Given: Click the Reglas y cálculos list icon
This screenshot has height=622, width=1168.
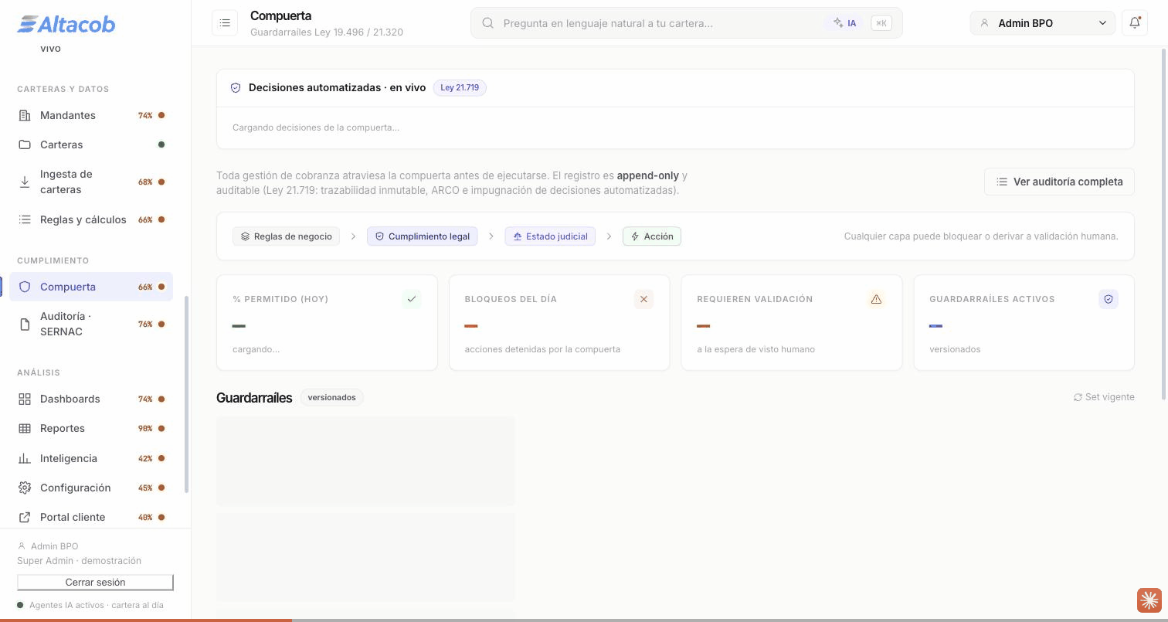Looking at the screenshot, I should 25,219.
